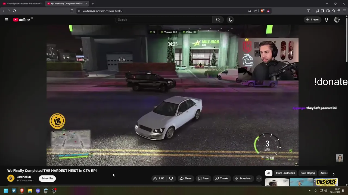This screenshot has height=195, width=348.
Task: Mute tab via speaker icon on tab
Action: tap(52, 4)
